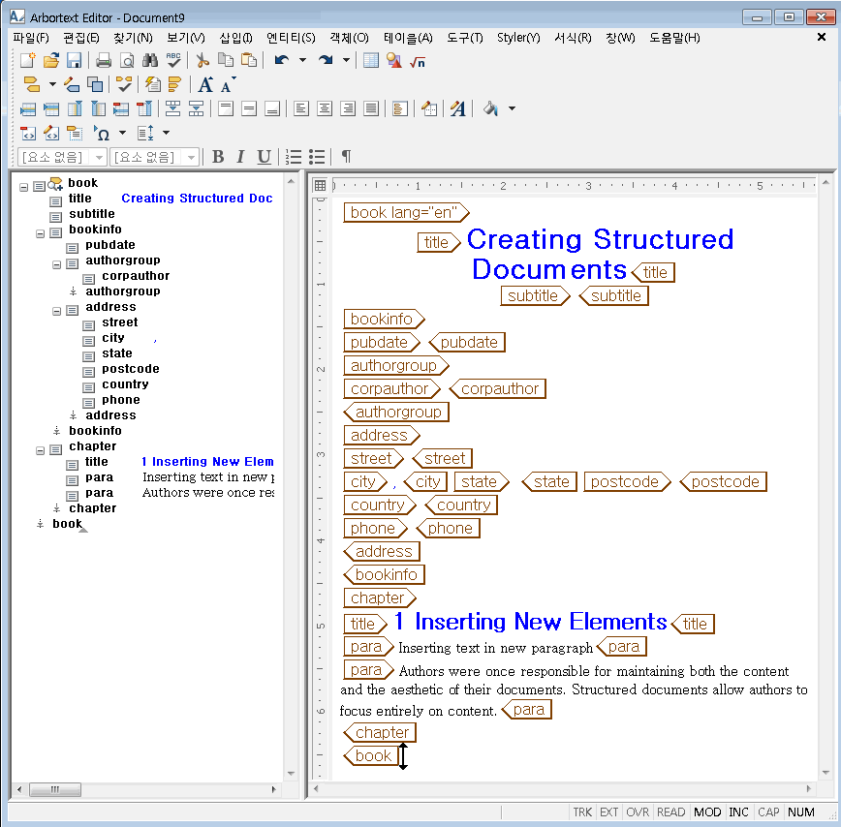This screenshot has height=827, width=841.
Task: Click the Decrease Font Size small A icon
Action: coord(228,84)
